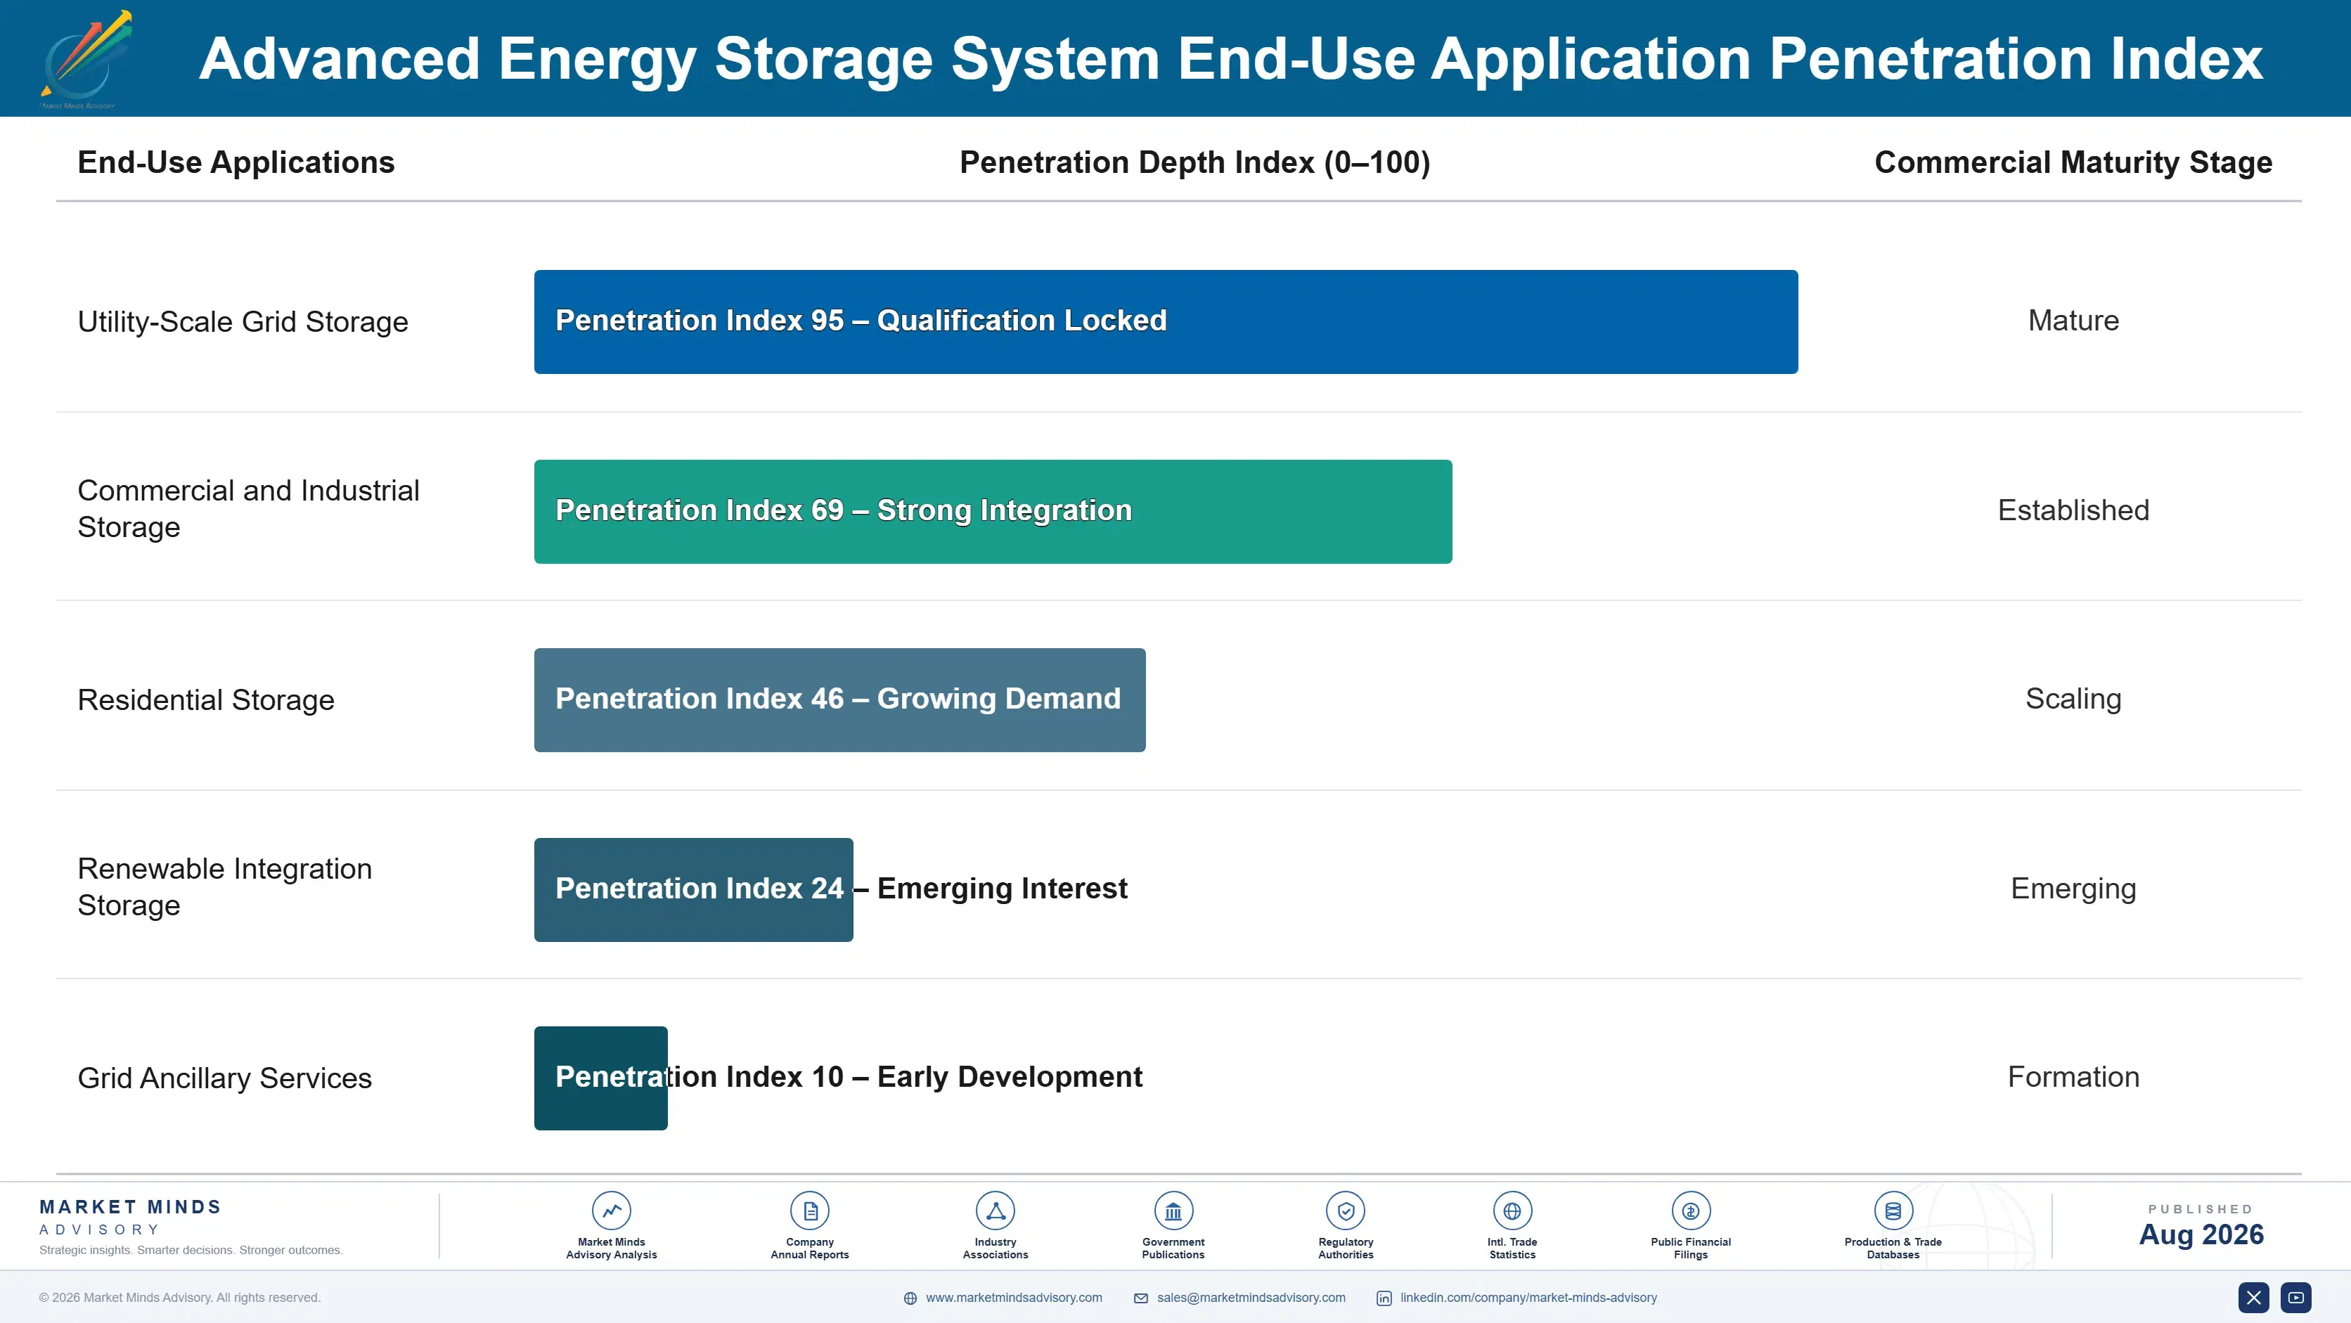
Task: Click the Market Minds Advisory Analysis icon
Action: pyautogui.click(x=612, y=1211)
